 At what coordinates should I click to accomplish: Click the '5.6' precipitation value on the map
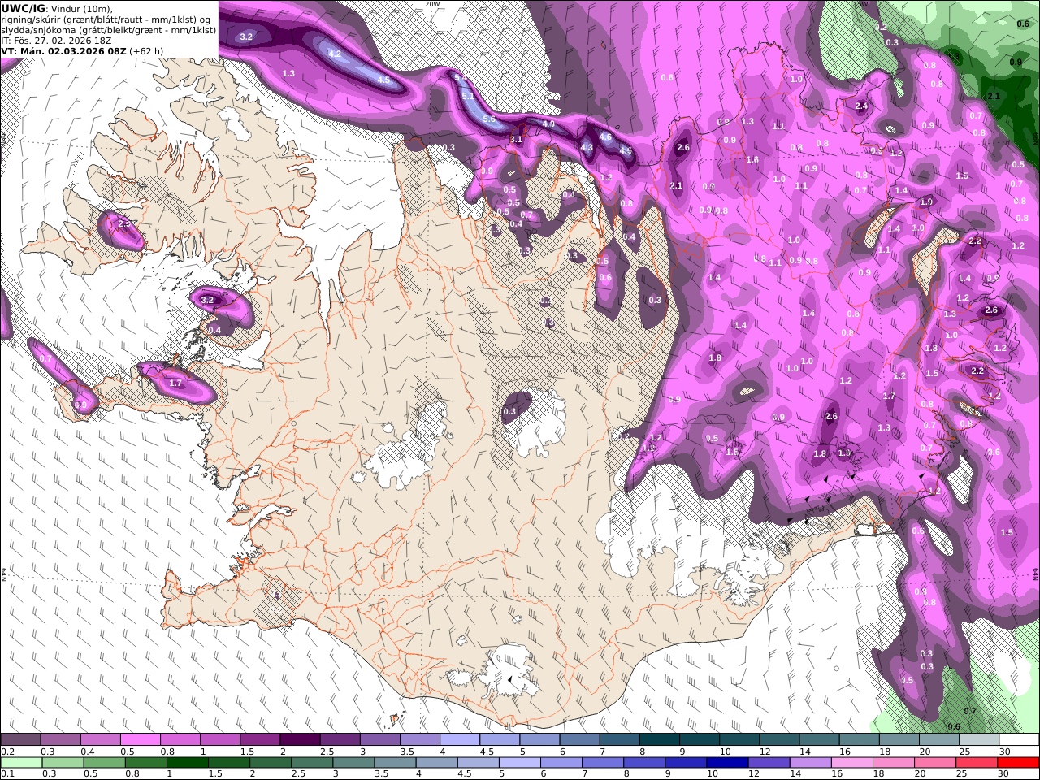click(x=489, y=119)
